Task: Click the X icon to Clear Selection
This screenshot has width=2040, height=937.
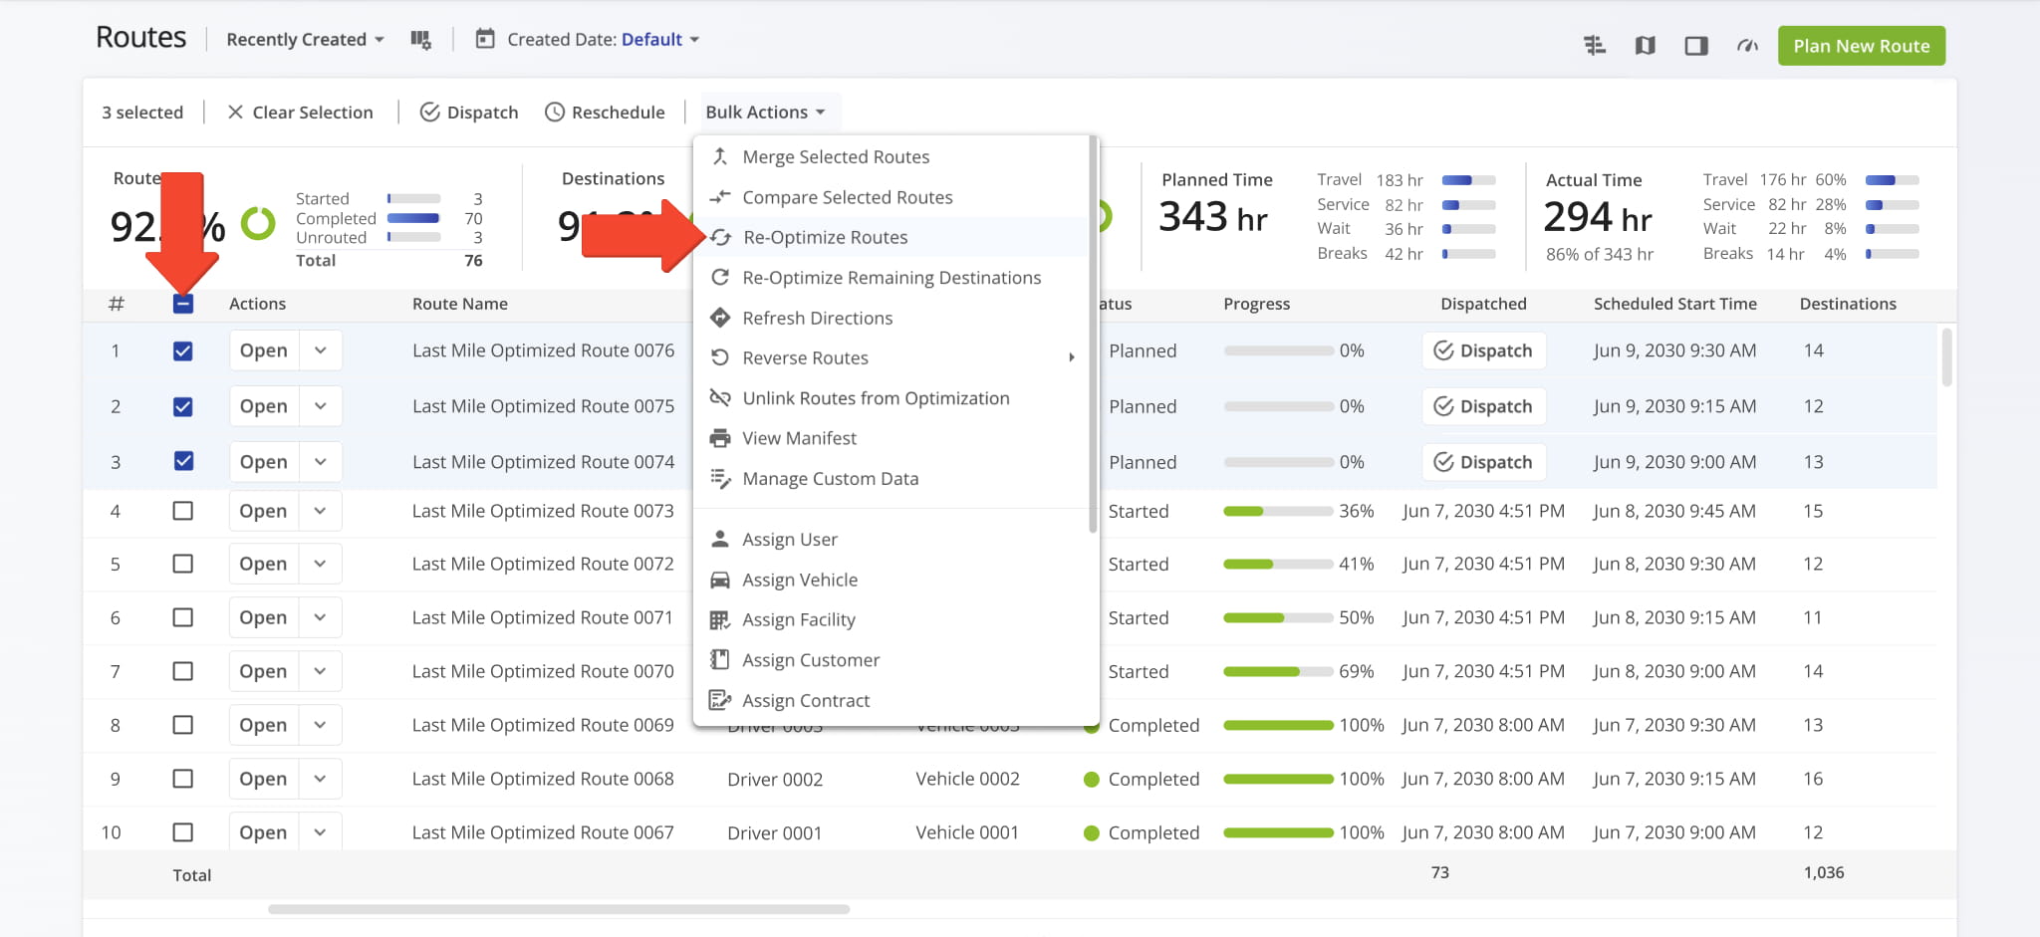Action: click(x=235, y=113)
